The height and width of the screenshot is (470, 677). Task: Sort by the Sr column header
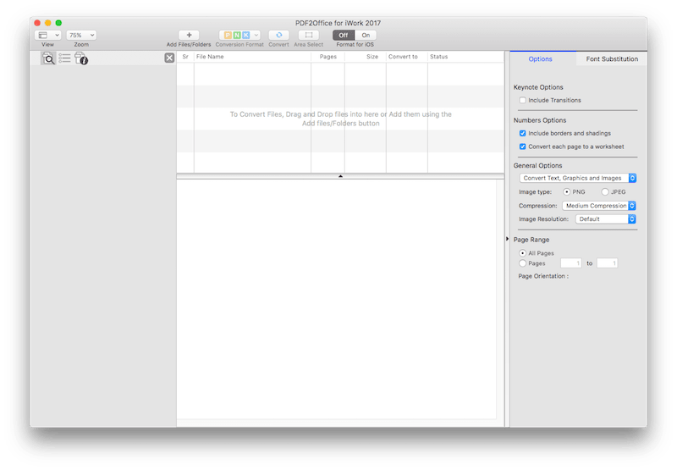click(x=185, y=57)
